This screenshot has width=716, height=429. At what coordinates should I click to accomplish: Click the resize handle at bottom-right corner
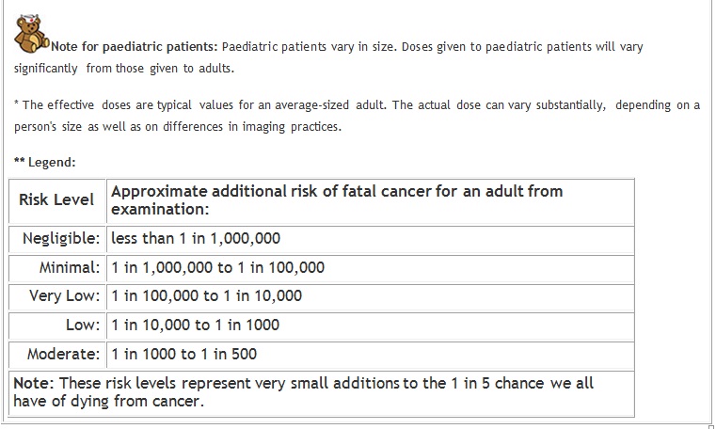coord(710,426)
